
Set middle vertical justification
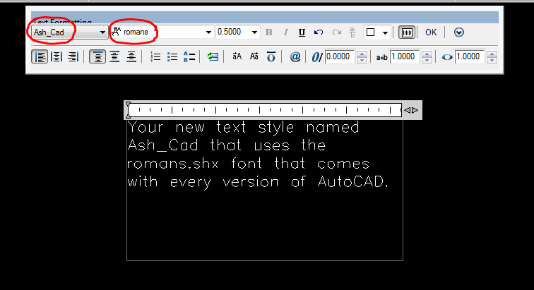point(114,56)
